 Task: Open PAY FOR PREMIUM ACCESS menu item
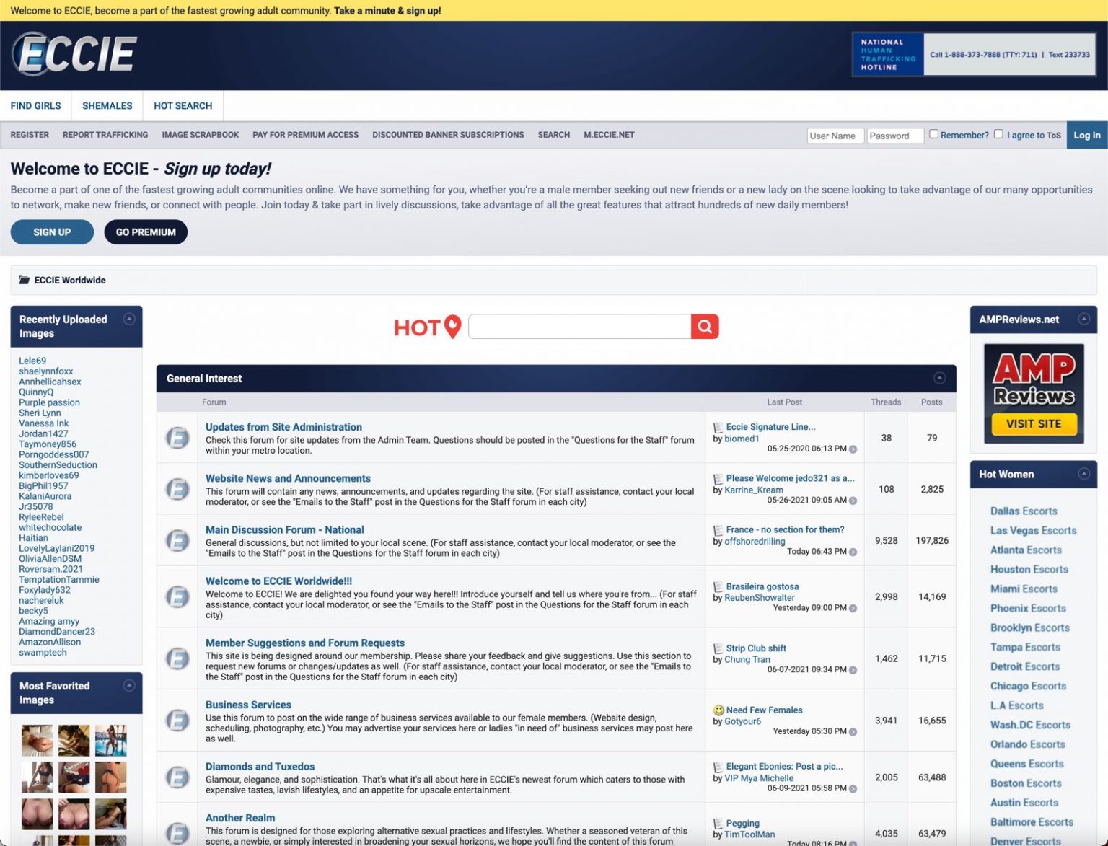pos(306,135)
